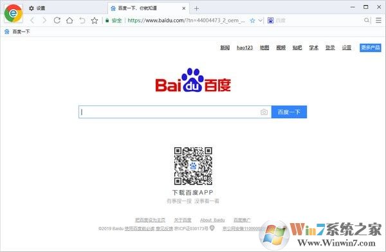Screen dimensions: 386x252
Task: Click the camera image search icon
Action: [x=264, y=112]
